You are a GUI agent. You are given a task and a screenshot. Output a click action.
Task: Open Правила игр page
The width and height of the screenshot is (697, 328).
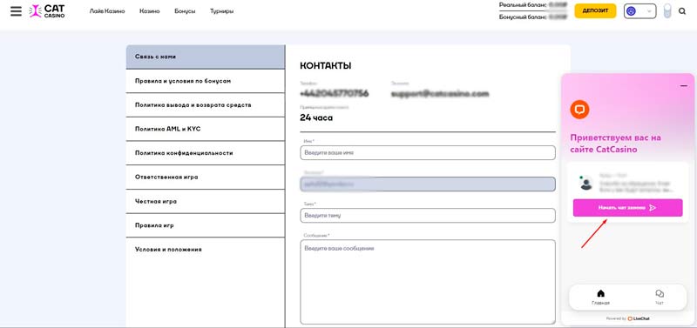click(x=206, y=225)
